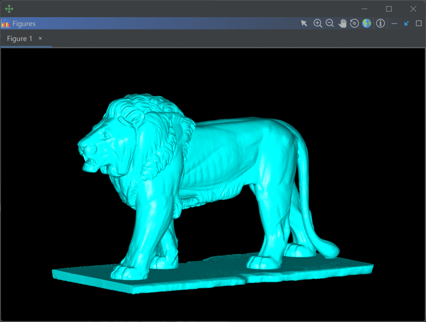Click the globe icon in Figures toolbar

[x=366, y=24]
